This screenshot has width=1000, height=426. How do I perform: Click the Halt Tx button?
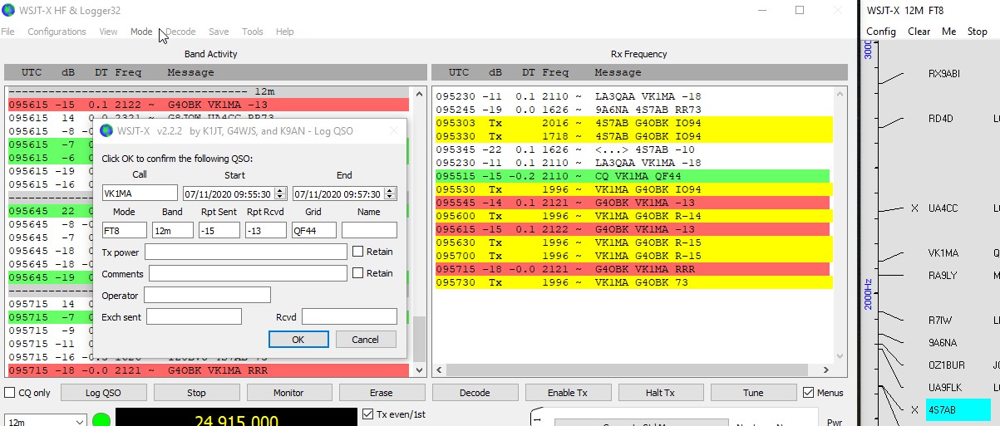click(660, 393)
